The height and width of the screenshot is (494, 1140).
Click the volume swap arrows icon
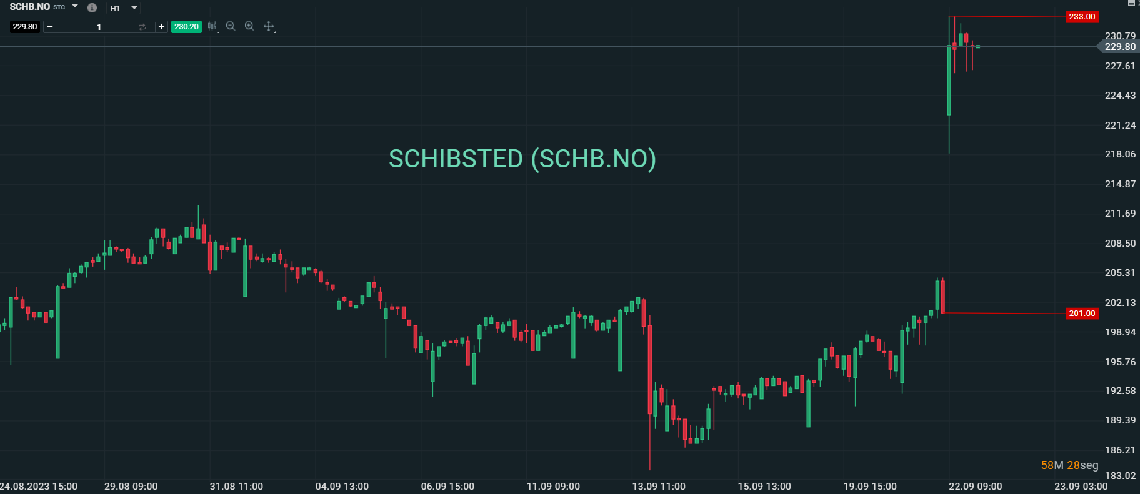pyautogui.click(x=142, y=27)
